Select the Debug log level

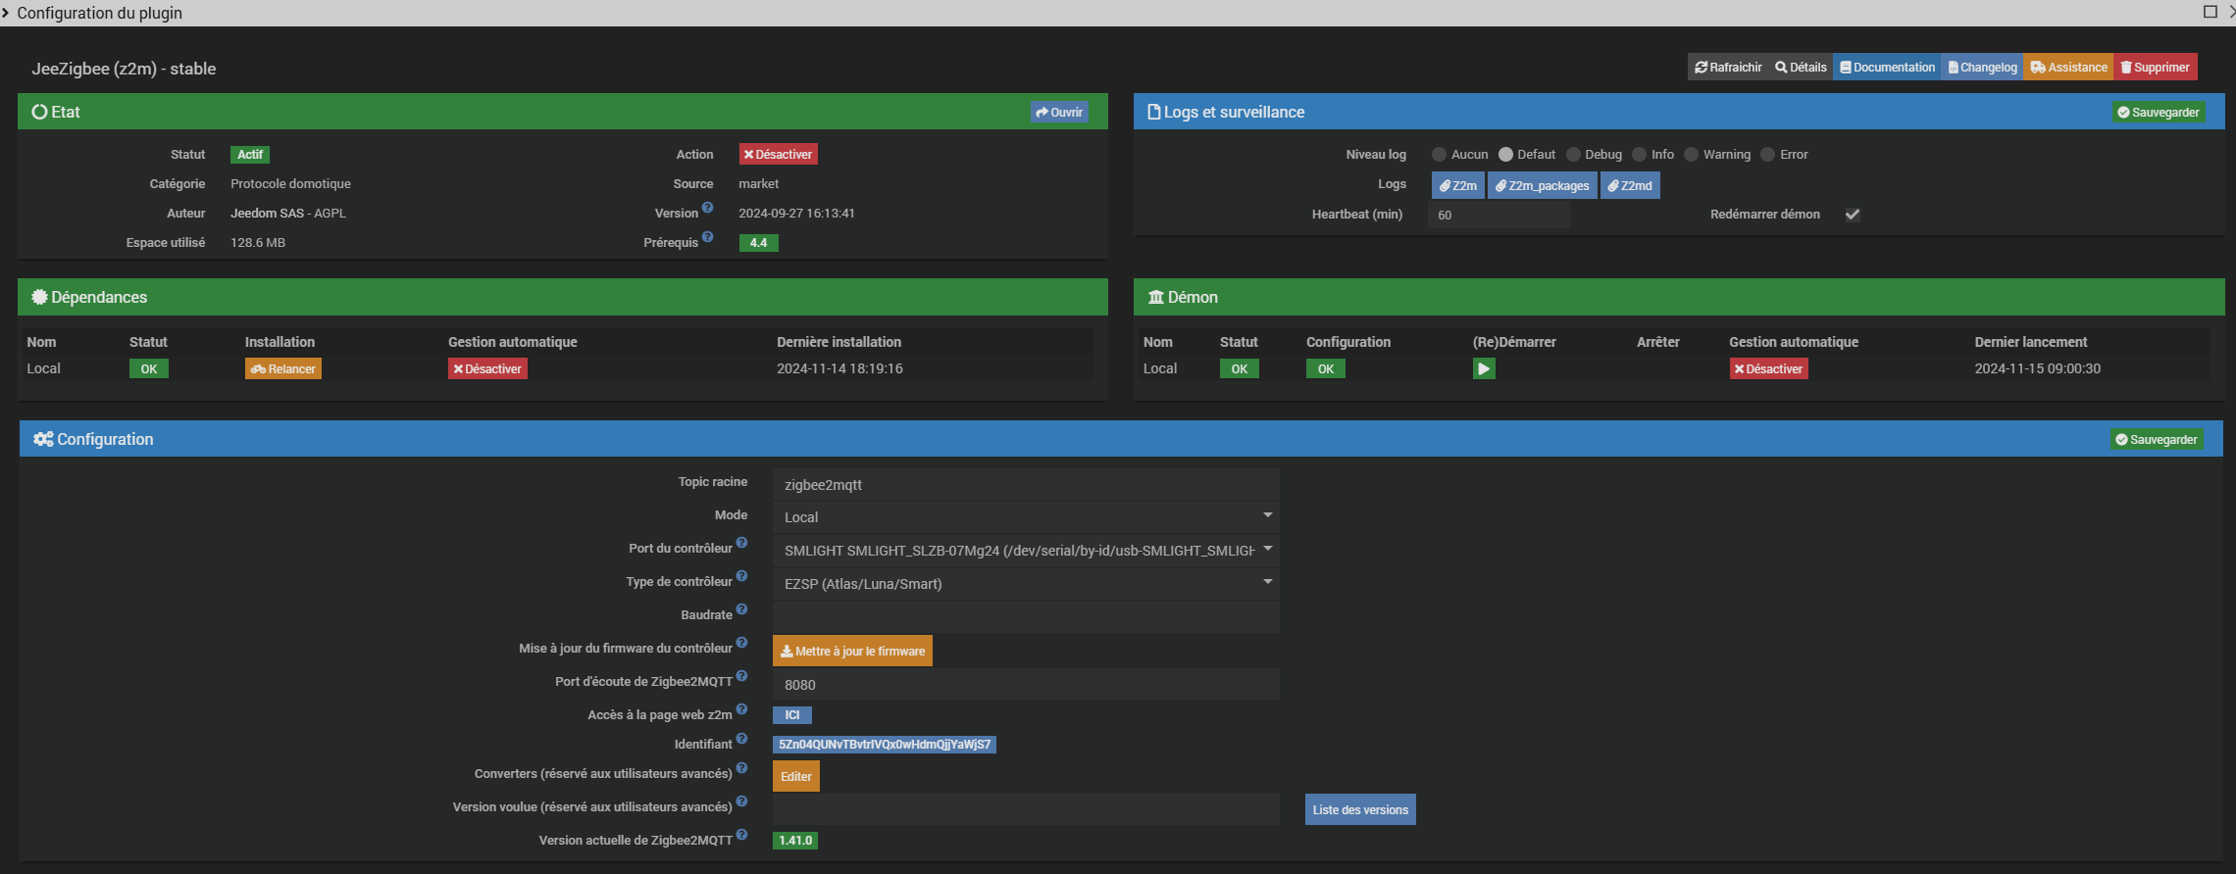[x=1574, y=155]
